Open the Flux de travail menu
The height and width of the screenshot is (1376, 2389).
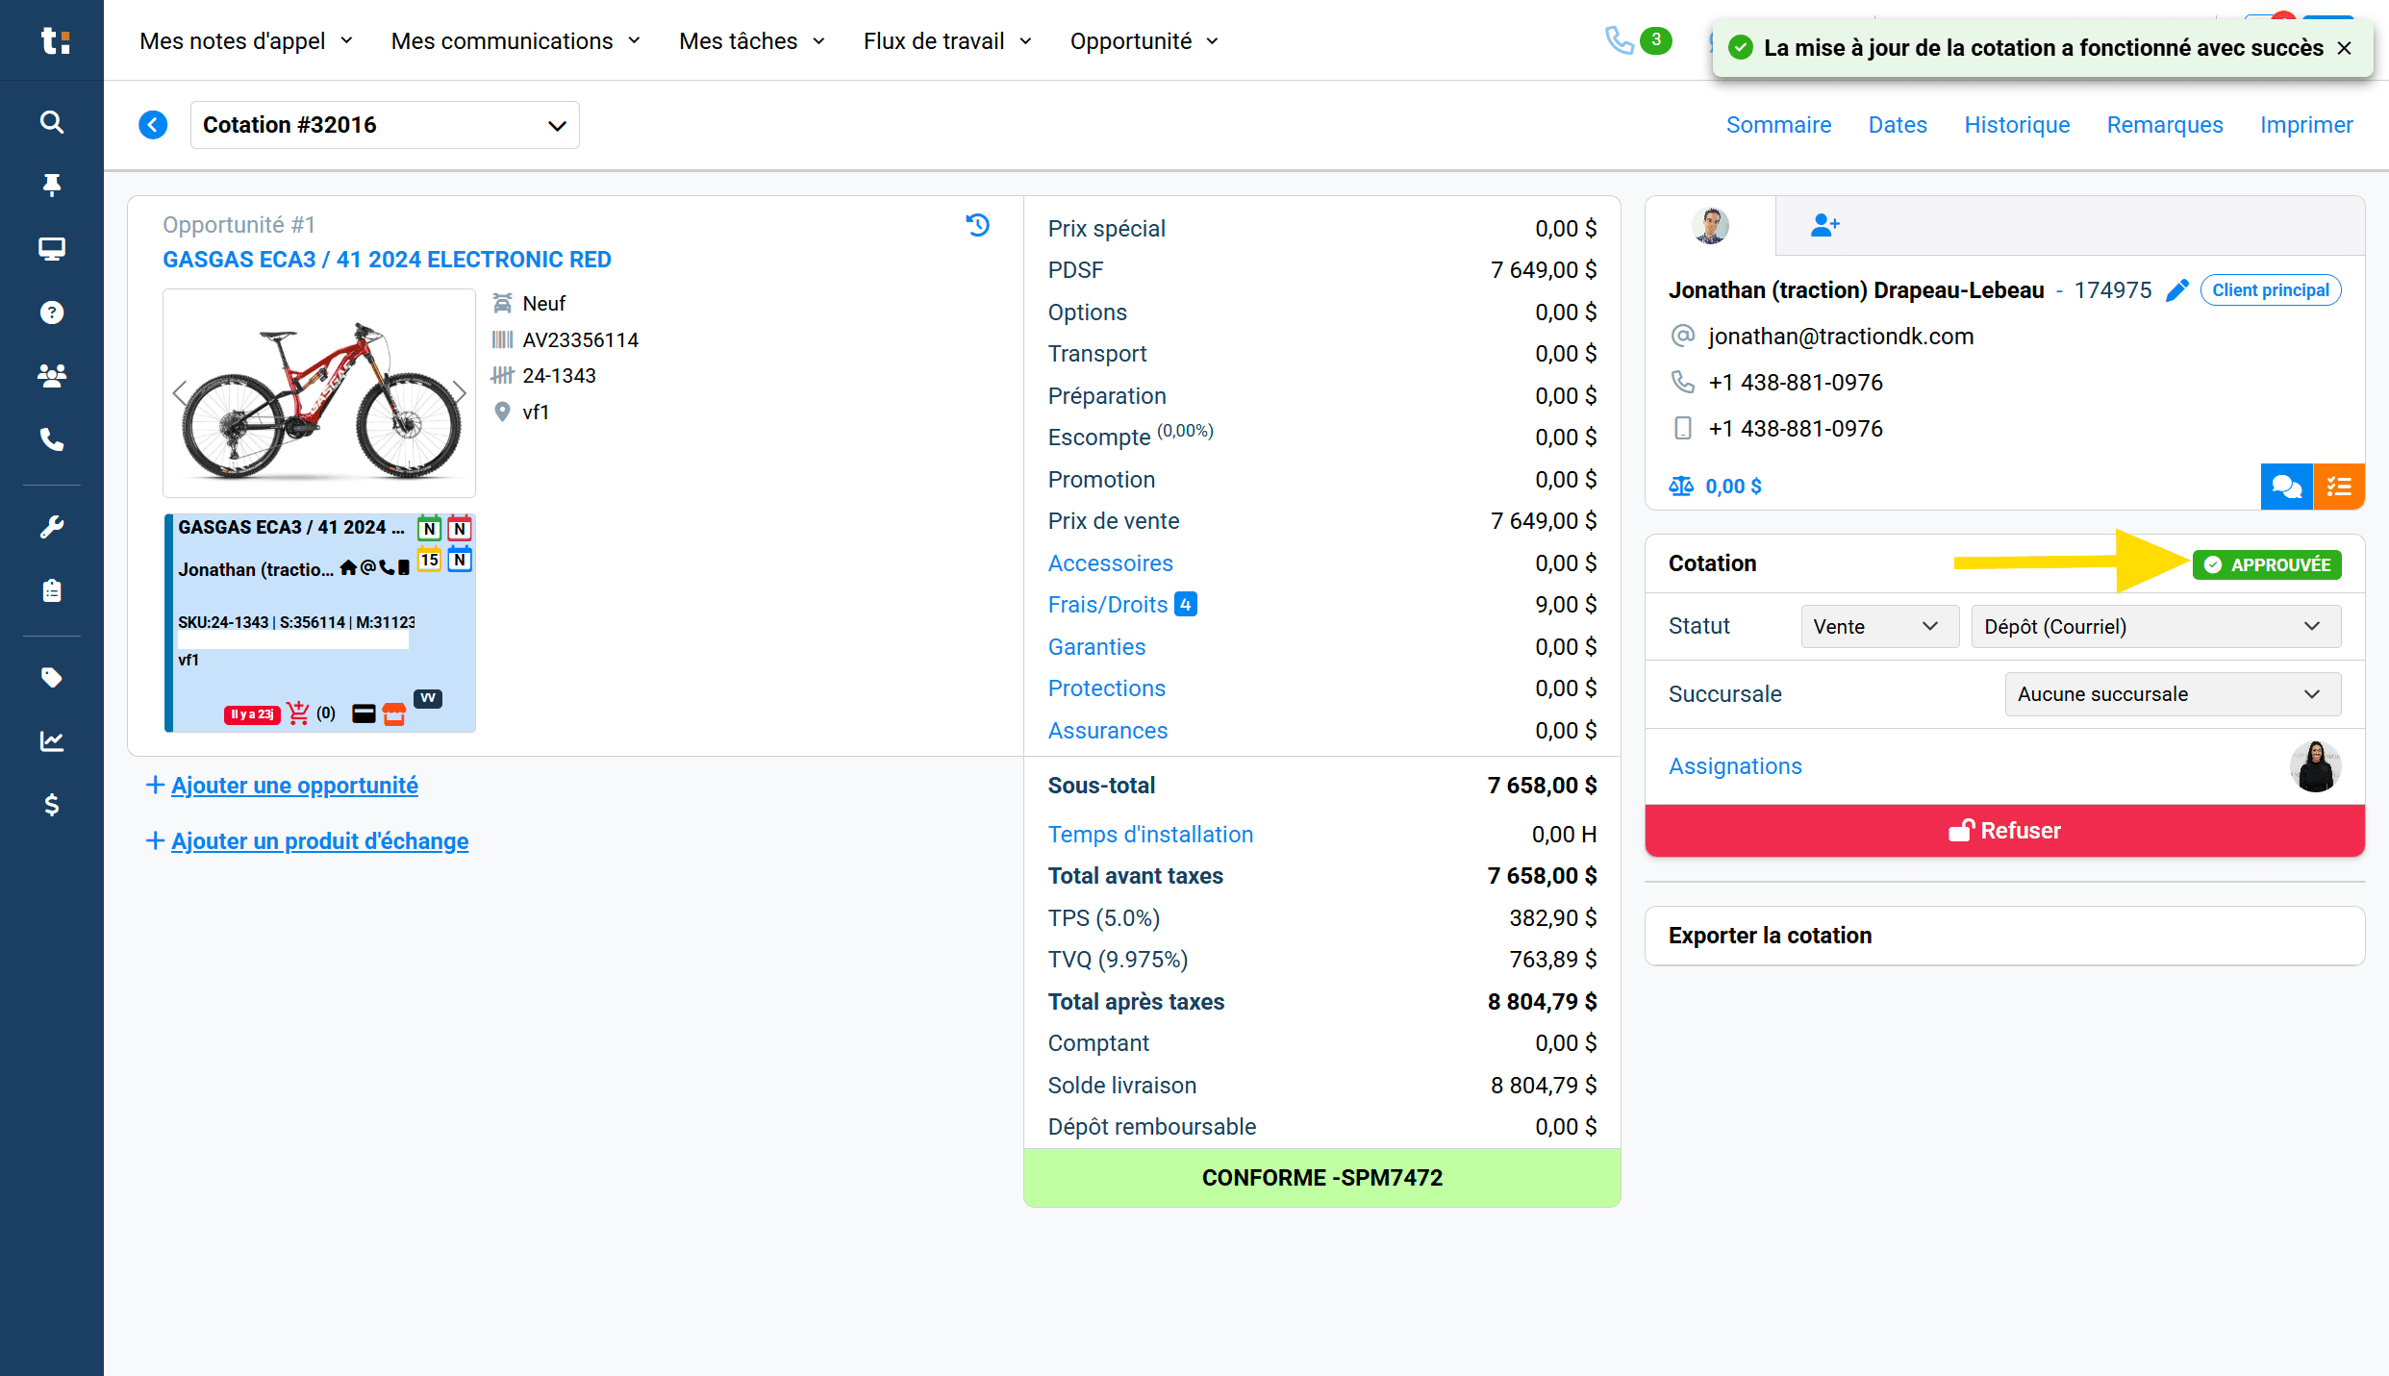(x=948, y=41)
